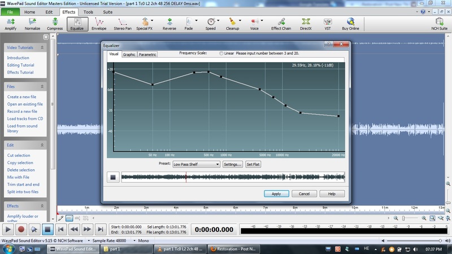
Task: Select the Stereo Pan tool
Action: pyautogui.click(x=123, y=24)
